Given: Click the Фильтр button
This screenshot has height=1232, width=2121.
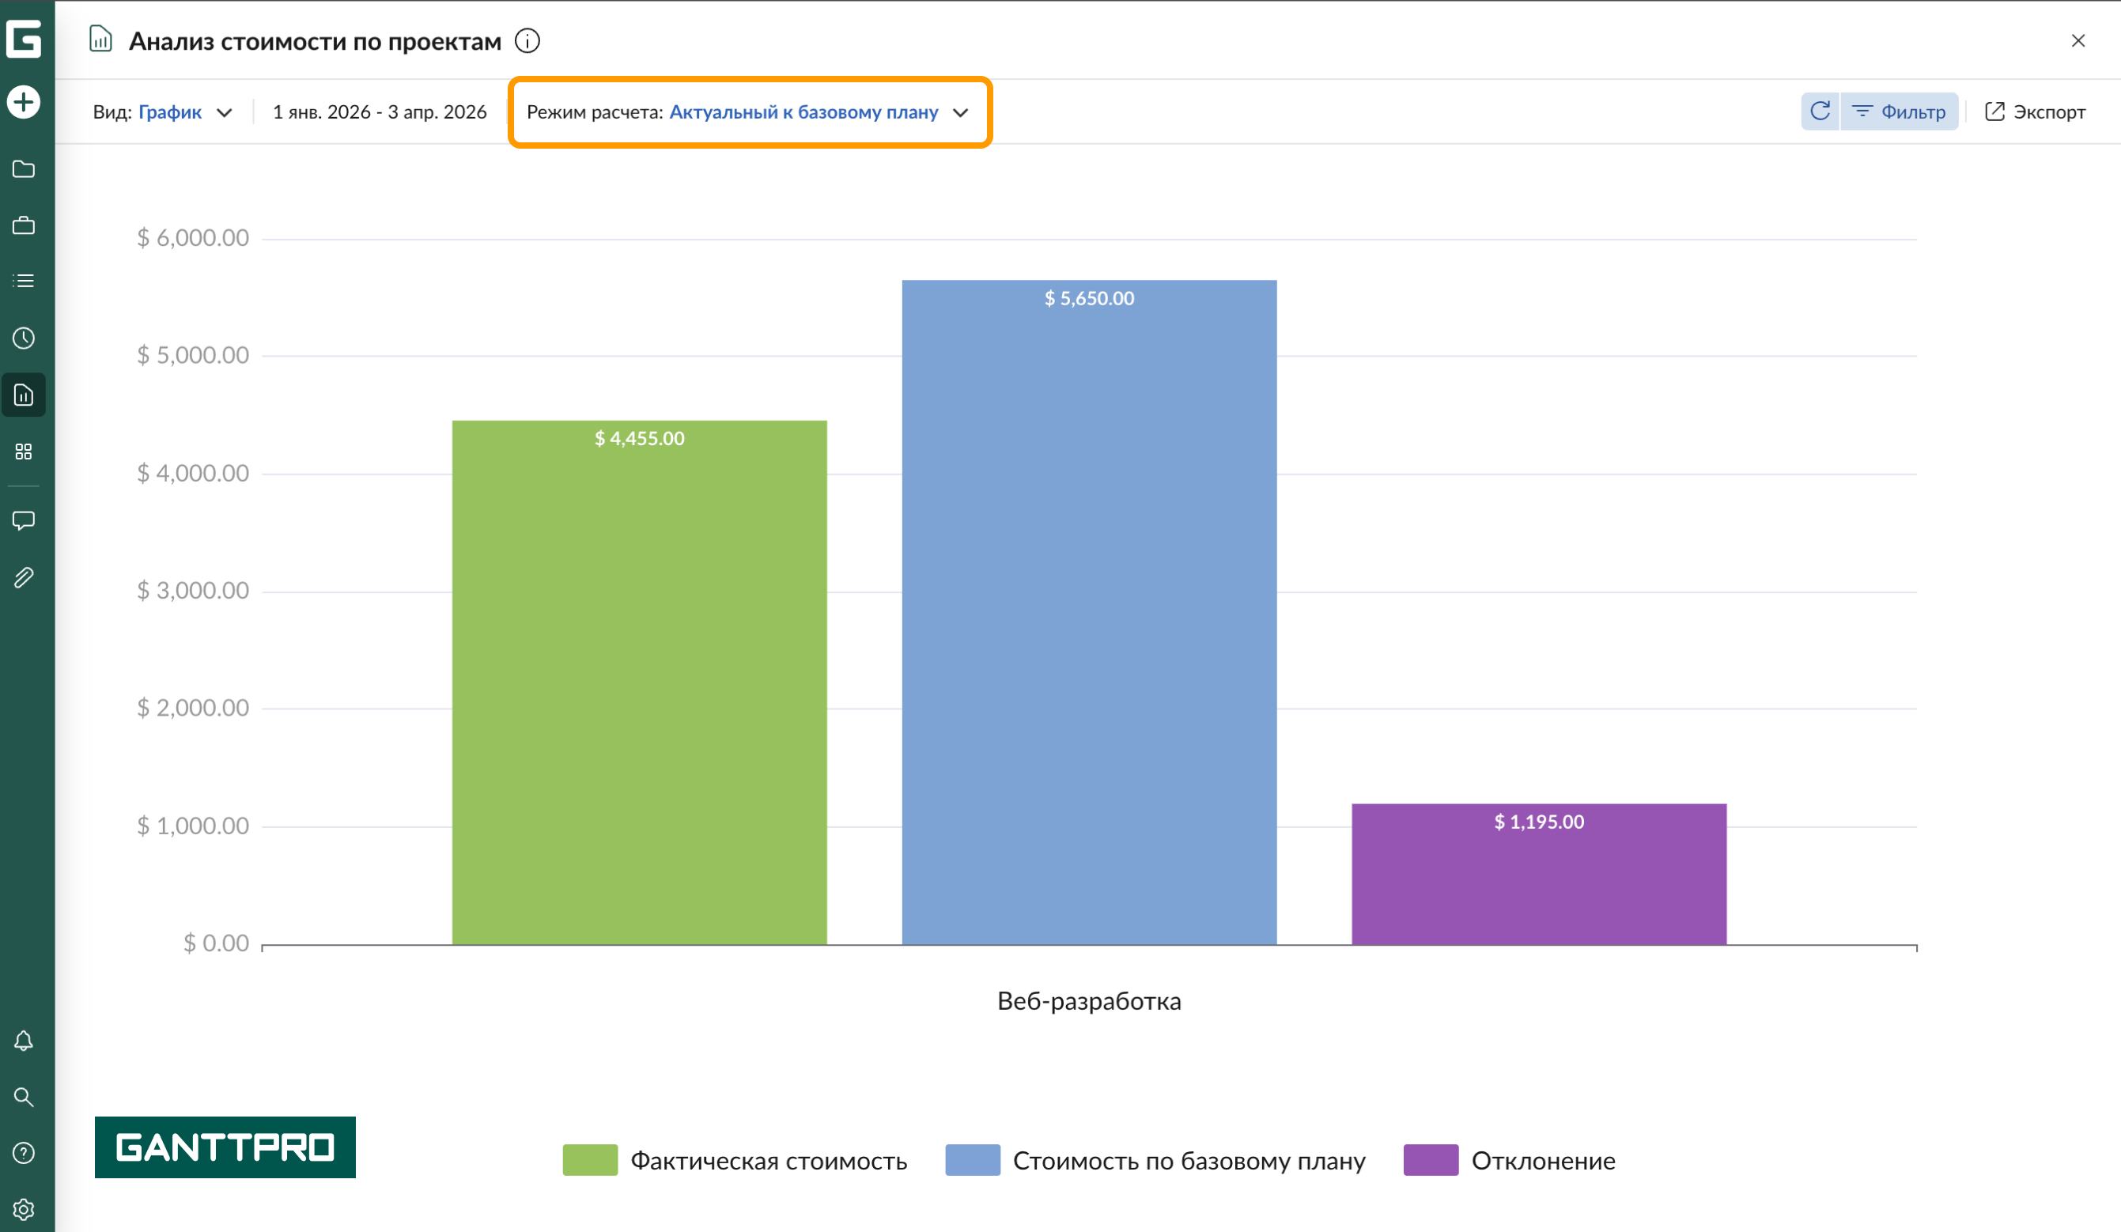Looking at the screenshot, I should [1900, 111].
